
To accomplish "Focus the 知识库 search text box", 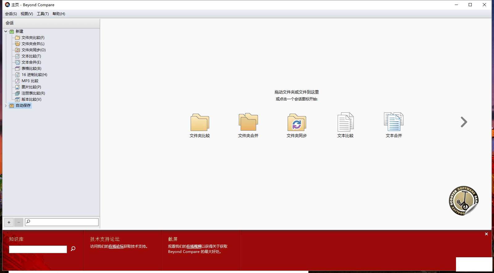I will point(38,249).
